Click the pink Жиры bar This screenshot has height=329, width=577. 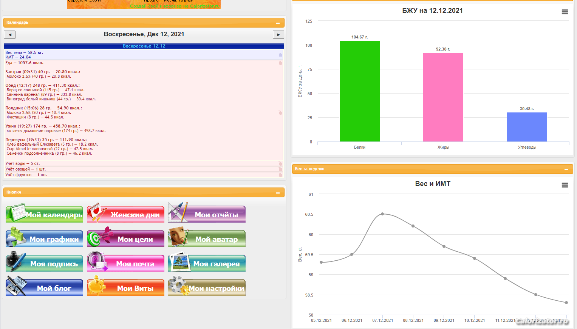pyautogui.click(x=443, y=97)
